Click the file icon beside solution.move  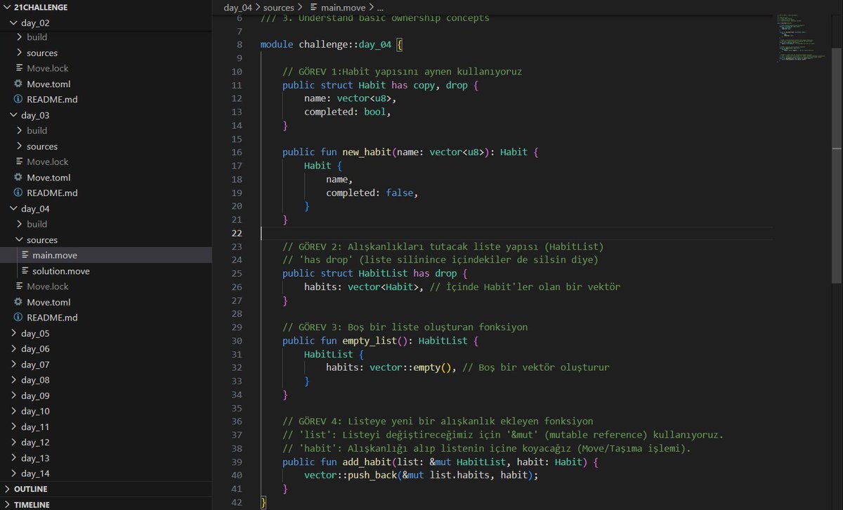pos(25,271)
